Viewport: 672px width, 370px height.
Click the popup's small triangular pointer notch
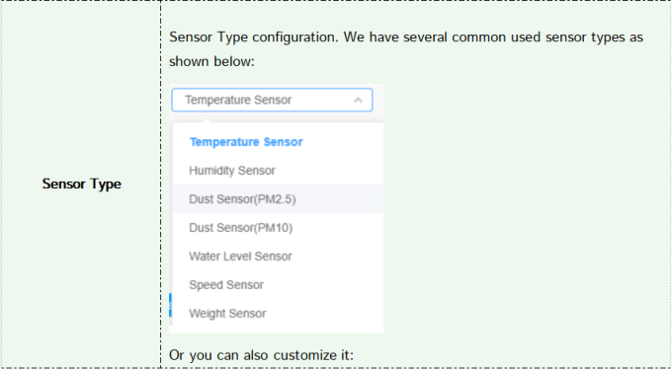(207, 121)
